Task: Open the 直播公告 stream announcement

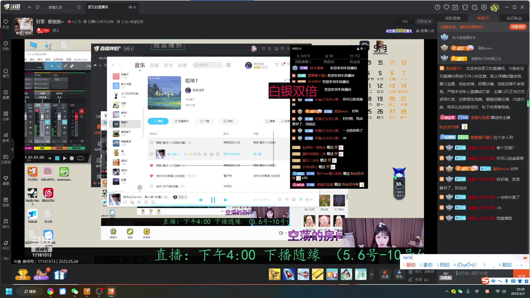Action: (x=425, y=31)
